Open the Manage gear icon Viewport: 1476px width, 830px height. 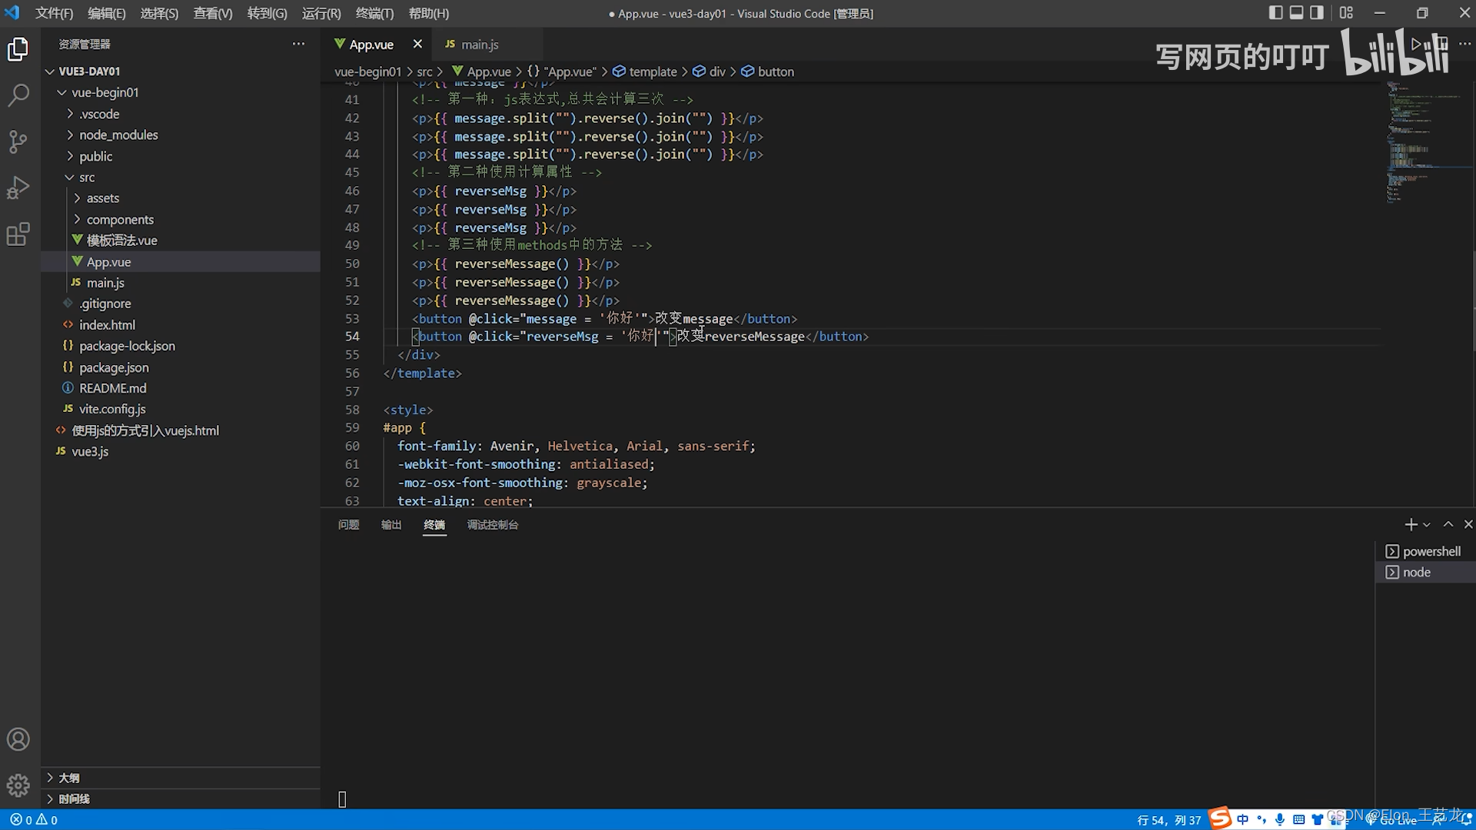click(x=18, y=785)
